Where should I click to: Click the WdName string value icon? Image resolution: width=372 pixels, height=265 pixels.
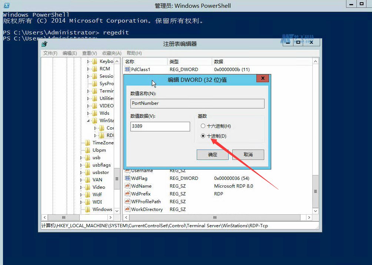tap(127, 186)
